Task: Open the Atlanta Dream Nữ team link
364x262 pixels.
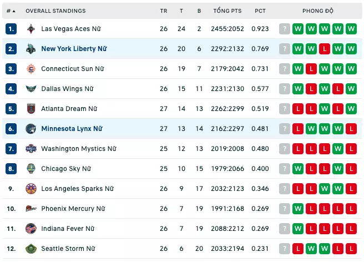Action: 69,109
